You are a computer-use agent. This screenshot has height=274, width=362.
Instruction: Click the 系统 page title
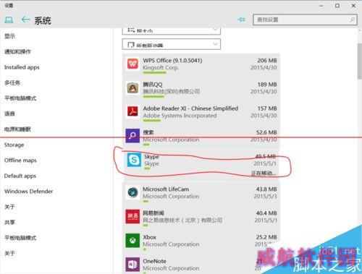coord(43,20)
